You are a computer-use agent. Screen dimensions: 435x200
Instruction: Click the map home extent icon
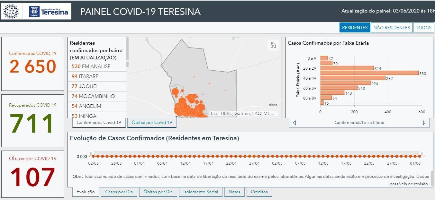tap(273, 45)
